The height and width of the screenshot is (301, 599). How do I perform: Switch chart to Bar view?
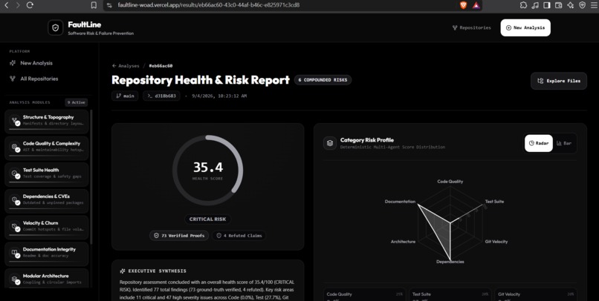[564, 143]
